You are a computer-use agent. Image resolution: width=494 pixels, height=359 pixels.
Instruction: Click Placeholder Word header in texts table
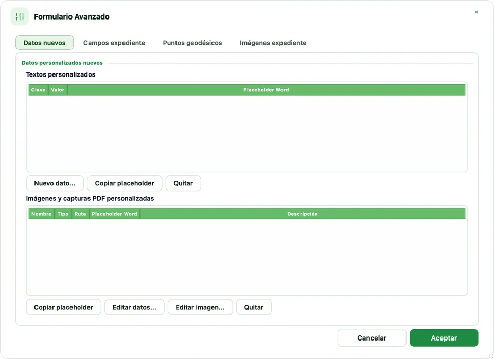point(266,90)
